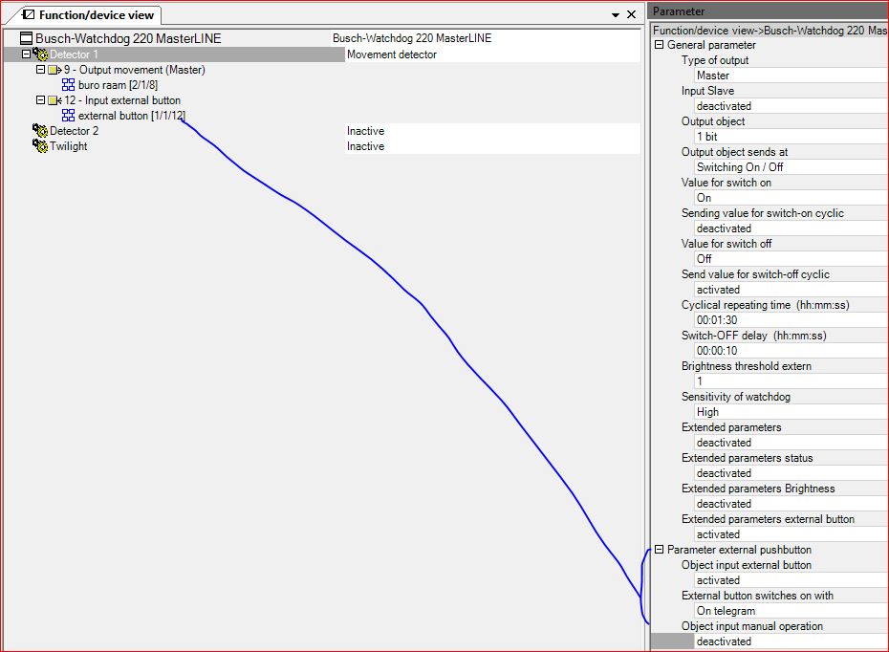Close the Function/device view panel
Image resolution: width=889 pixels, height=652 pixels.
coord(631,14)
